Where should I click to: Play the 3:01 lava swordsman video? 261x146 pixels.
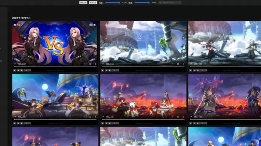pos(191,117)
